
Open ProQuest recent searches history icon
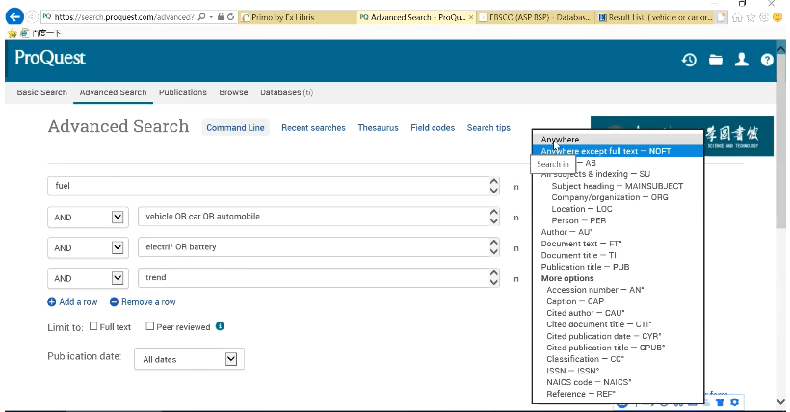689,60
